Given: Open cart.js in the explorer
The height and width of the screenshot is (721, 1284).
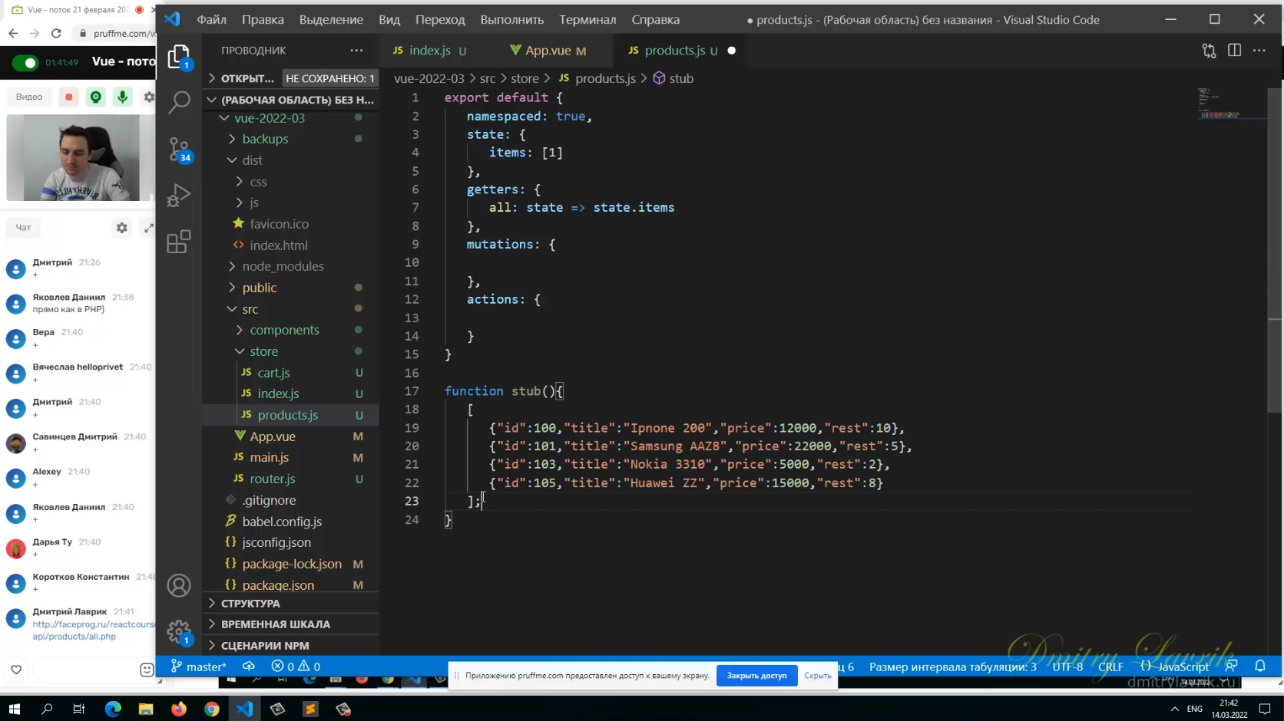Looking at the screenshot, I should click(273, 373).
